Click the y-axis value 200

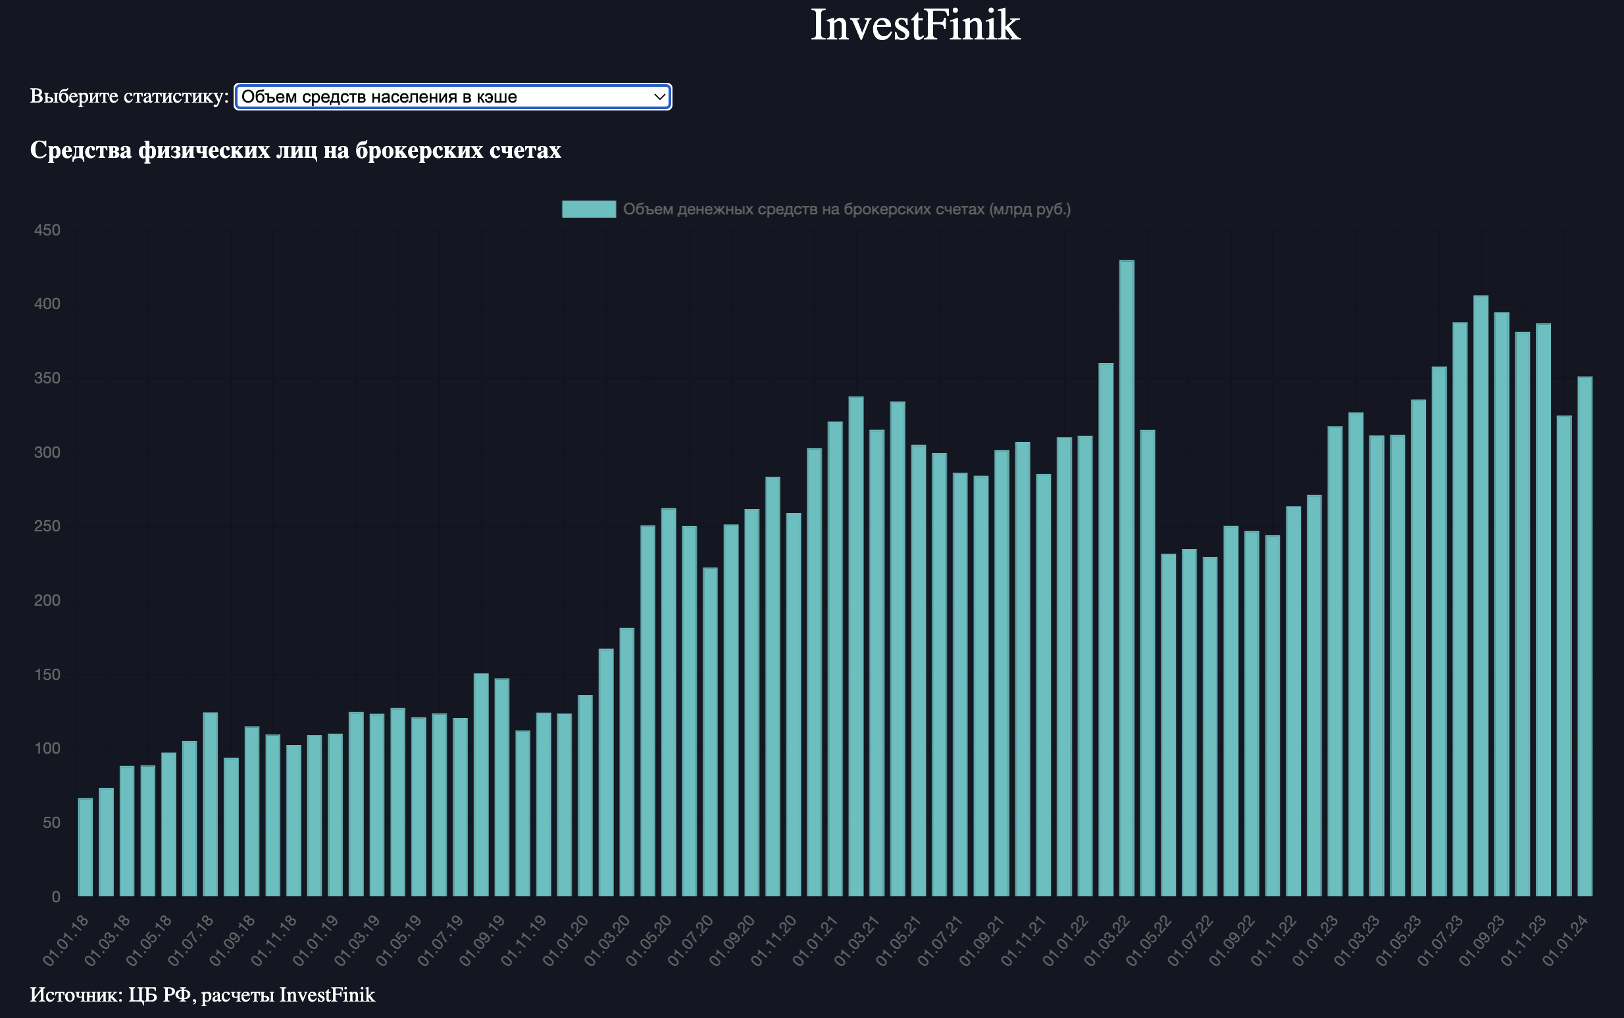tap(47, 600)
